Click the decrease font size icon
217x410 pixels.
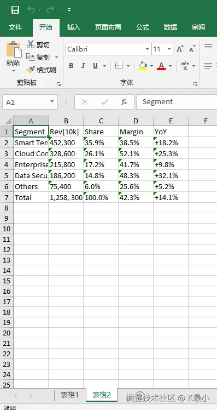[x=192, y=49]
